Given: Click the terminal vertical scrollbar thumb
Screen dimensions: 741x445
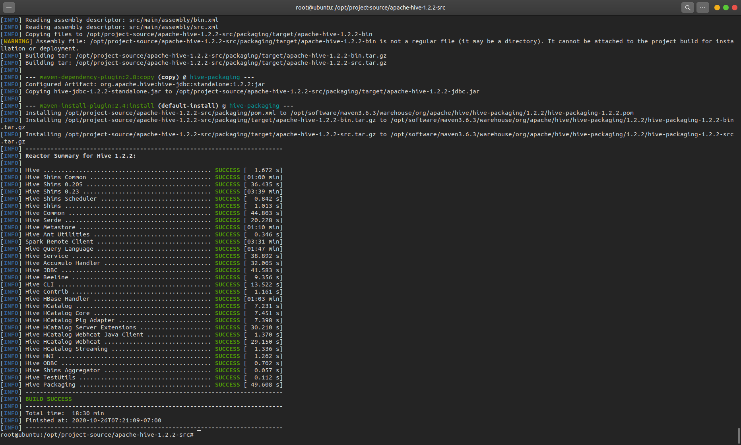Looking at the screenshot, I should coord(739,436).
